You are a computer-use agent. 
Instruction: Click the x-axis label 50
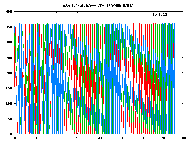click(x=120, y=138)
